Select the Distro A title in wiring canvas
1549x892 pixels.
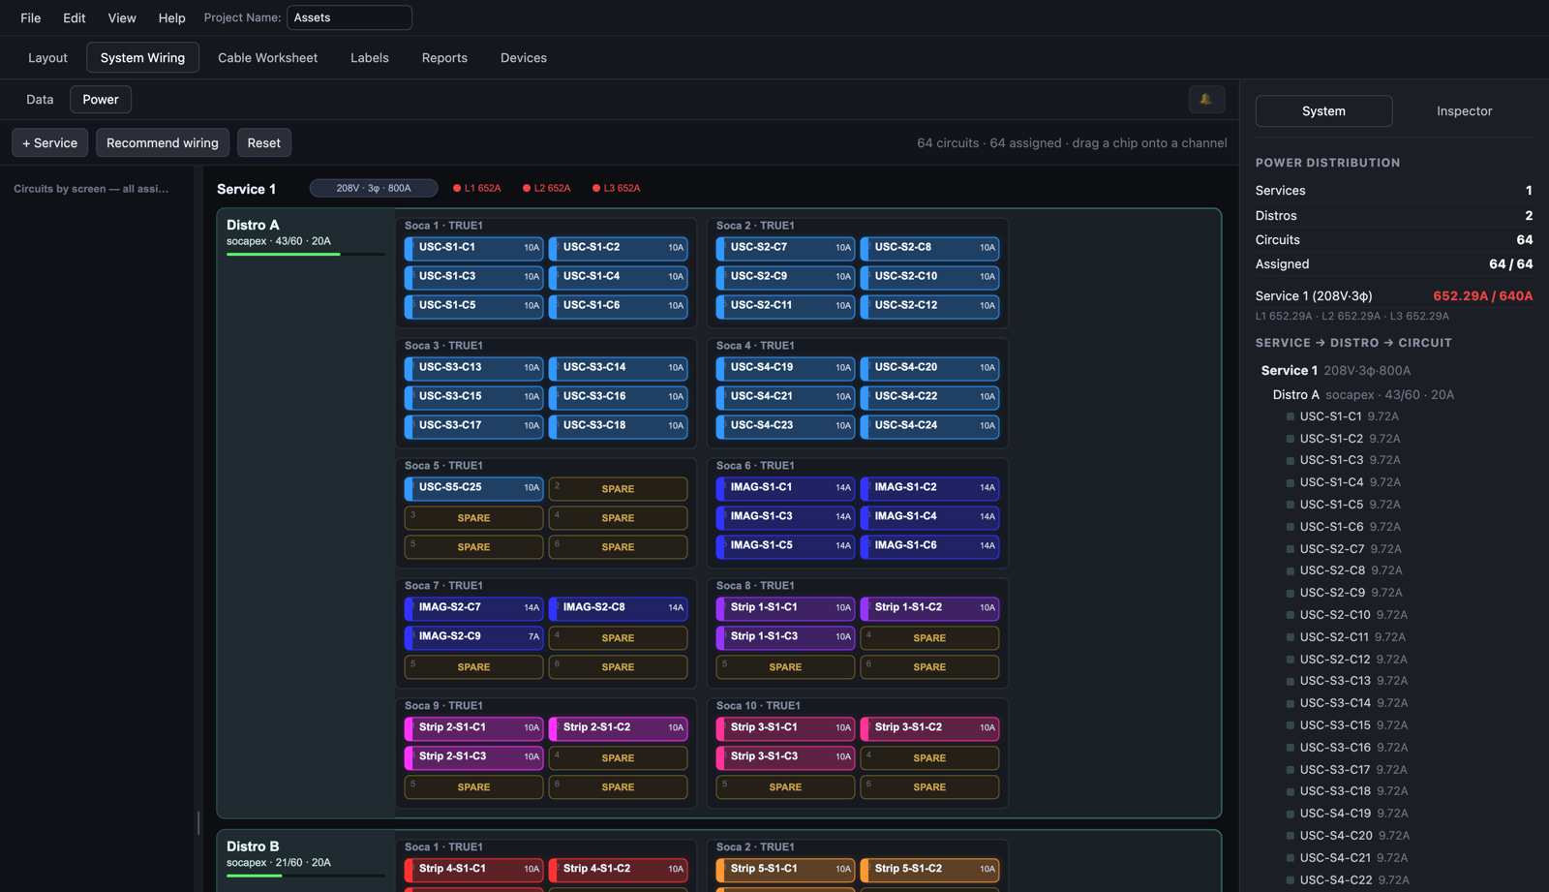[x=253, y=225]
